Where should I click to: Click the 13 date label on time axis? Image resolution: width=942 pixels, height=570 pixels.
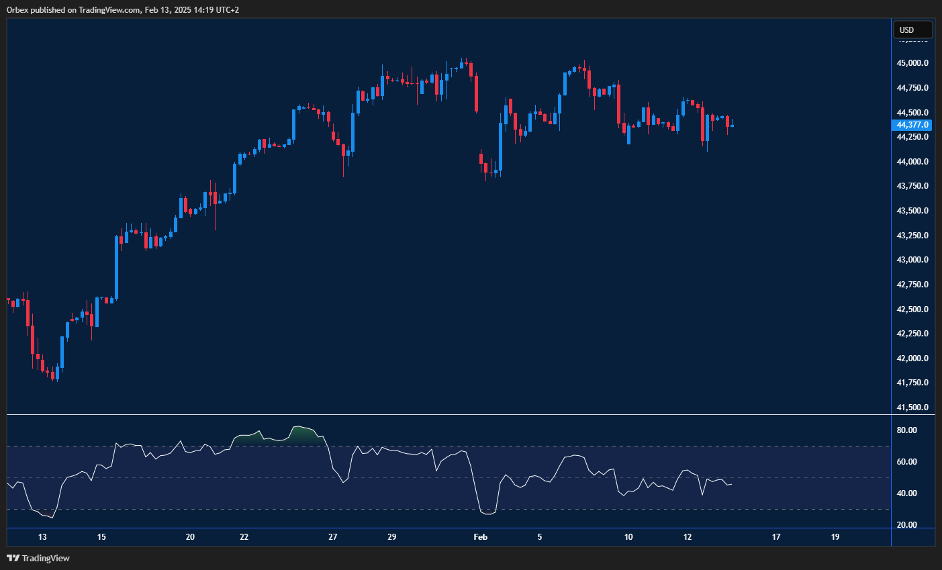pos(42,537)
